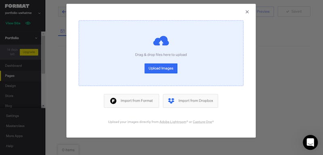This screenshot has height=155, width=323.
Task: Collapse the Portfolio section chevron
Action: (x=36, y=38)
